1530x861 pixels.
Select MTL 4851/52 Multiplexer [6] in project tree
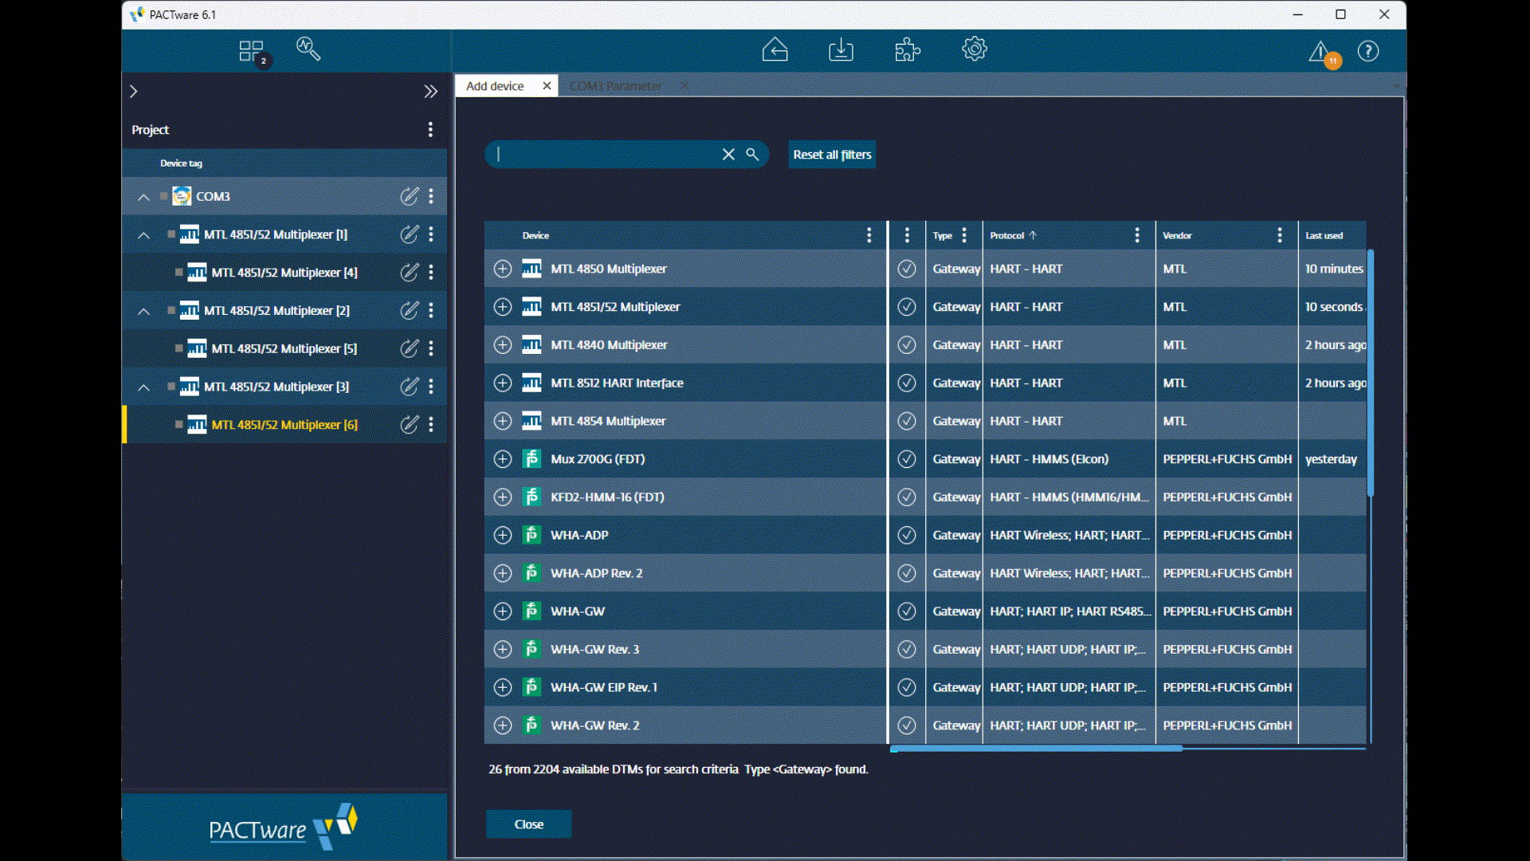pyautogui.click(x=284, y=425)
